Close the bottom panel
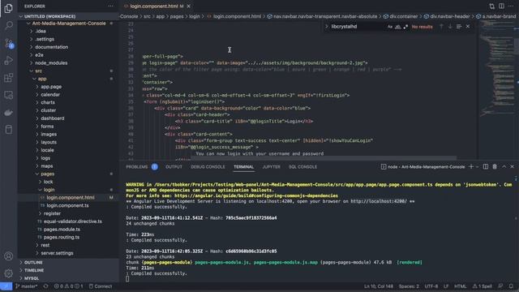 point(512,166)
